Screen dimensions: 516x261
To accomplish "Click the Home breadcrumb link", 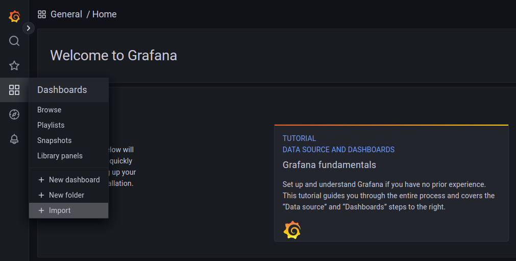I will (105, 14).
